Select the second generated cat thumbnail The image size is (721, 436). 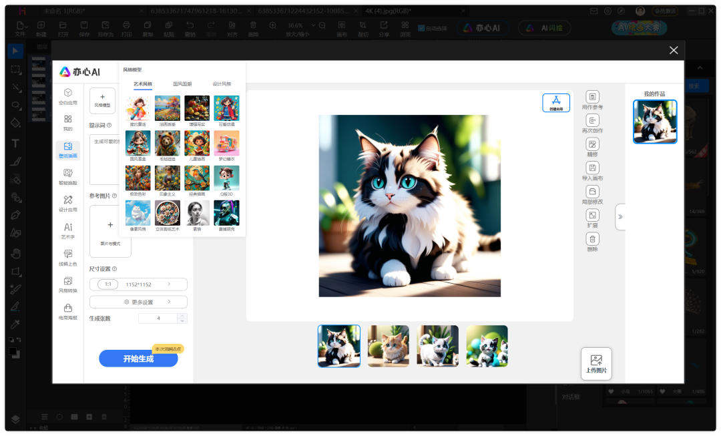point(388,346)
